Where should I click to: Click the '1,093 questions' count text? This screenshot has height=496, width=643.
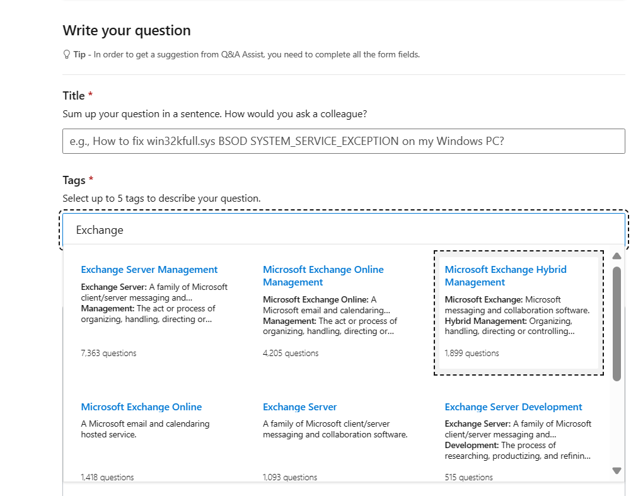coord(290,477)
